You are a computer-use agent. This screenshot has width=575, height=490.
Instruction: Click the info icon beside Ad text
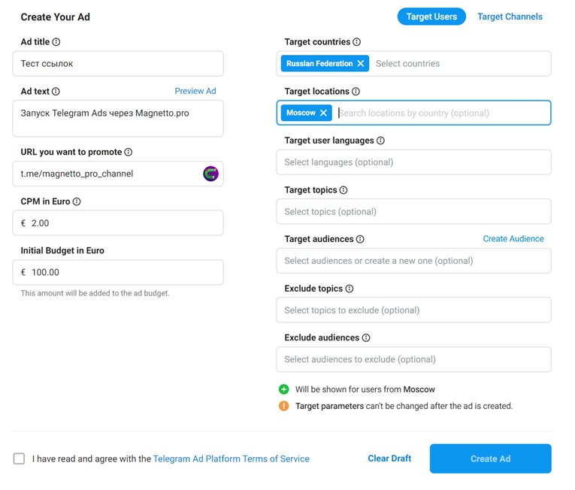pyautogui.click(x=56, y=92)
